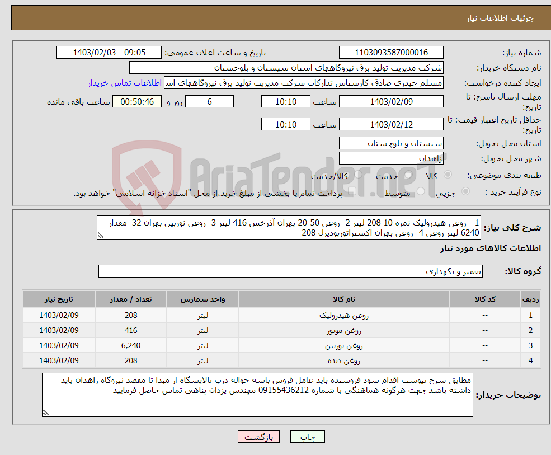Open the اطلاعات تماس خریدار link

point(124,83)
